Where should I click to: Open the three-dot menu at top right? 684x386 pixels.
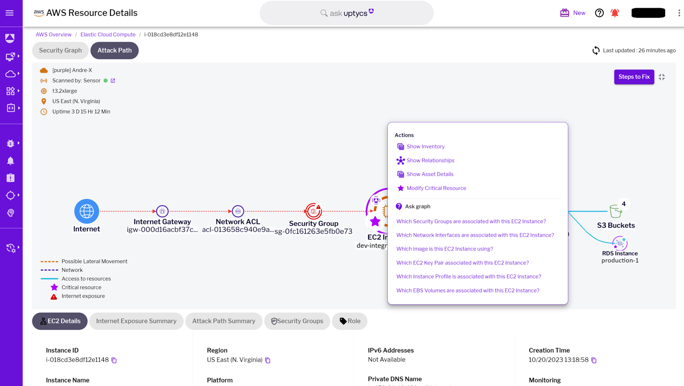coord(679,13)
